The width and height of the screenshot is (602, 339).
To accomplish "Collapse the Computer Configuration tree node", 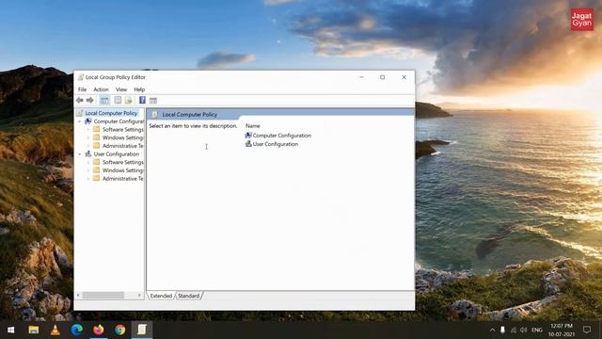I will 80,121.
